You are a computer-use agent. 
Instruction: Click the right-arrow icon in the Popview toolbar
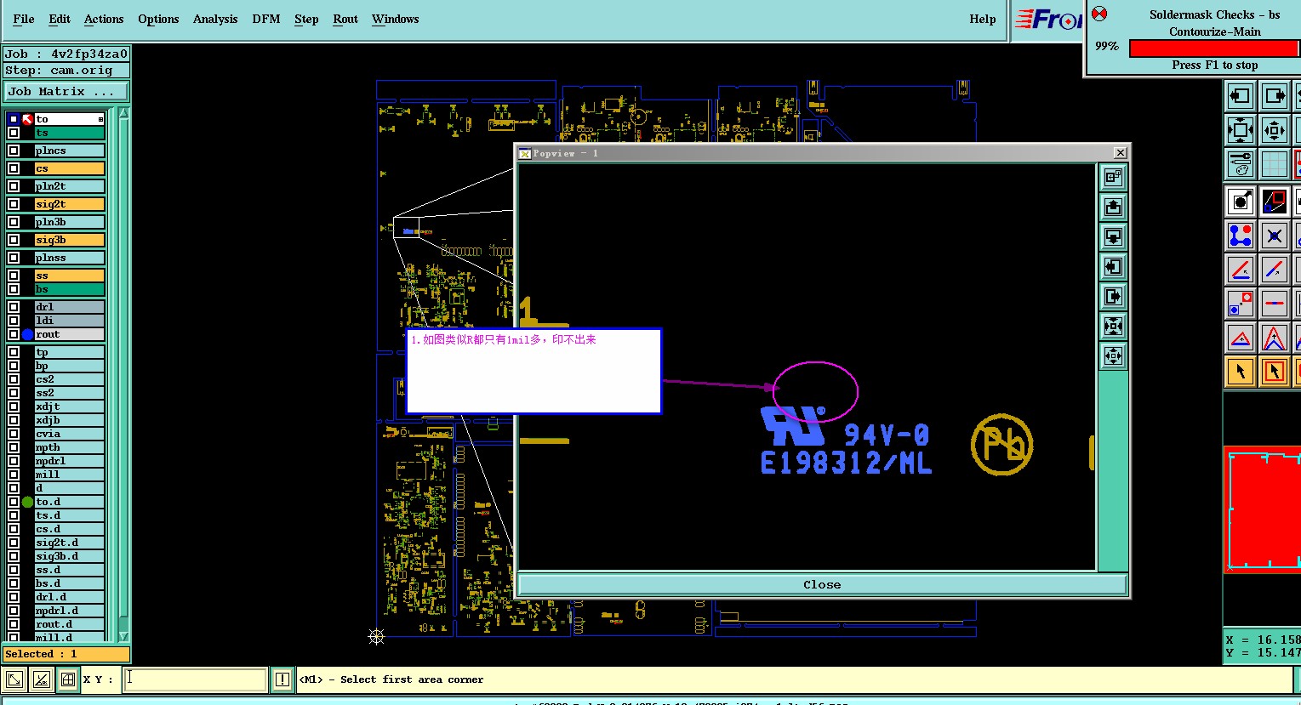click(1113, 296)
